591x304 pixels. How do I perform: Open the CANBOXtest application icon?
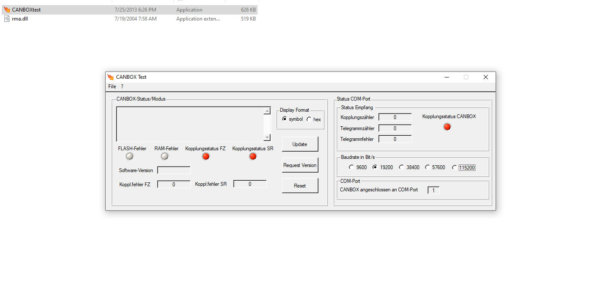click(x=6, y=9)
